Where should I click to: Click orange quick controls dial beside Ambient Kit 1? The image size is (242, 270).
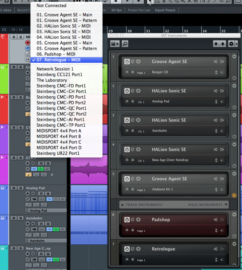click(x=234, y=195)
